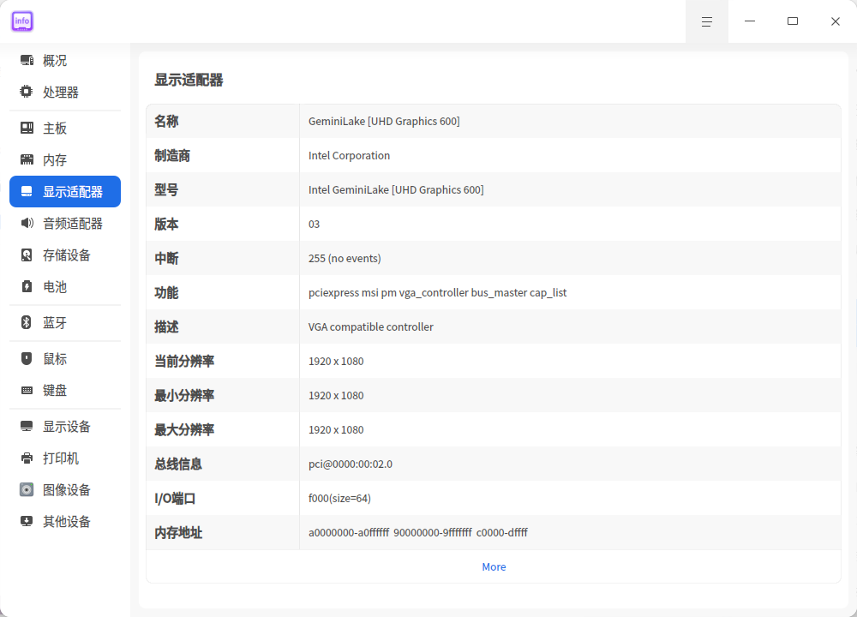857x617 pixels.
Task: Click More to show additional details
Action: [494, 566]
